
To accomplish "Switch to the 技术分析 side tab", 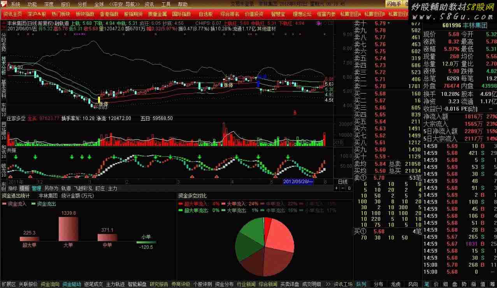I will click(4, 66).
